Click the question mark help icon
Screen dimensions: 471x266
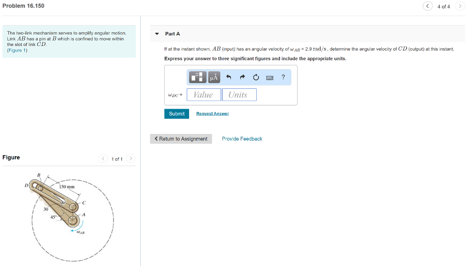(x=283, y=77)
